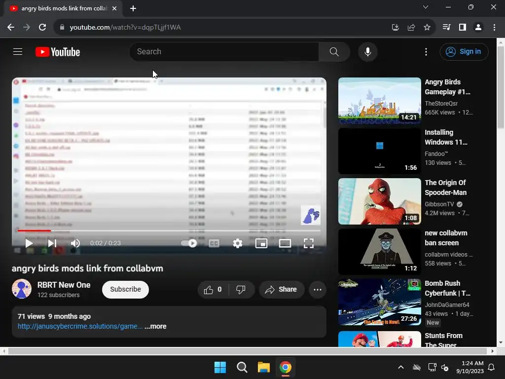Open Chrome media controls
The width and height of the screenshot is (505, 379).
pyautogui.click(x=446, y=28)
